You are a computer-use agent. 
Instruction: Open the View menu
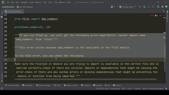17,2
